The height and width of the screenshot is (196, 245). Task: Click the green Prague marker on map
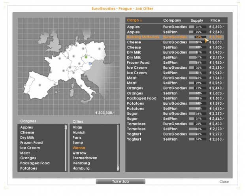[86, 57]
